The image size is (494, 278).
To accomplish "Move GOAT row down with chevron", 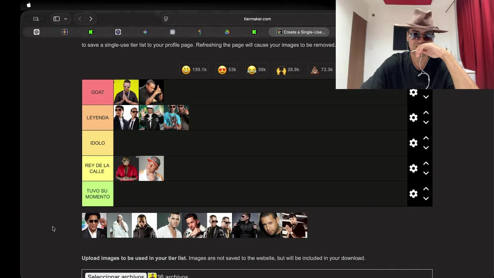I will [426, 97].
